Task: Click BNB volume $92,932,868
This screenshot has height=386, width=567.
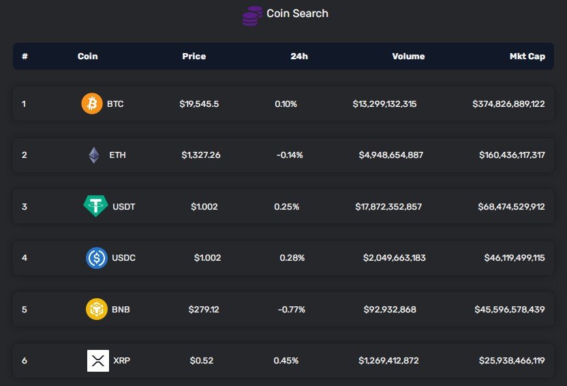Action: tap(390, 310)
